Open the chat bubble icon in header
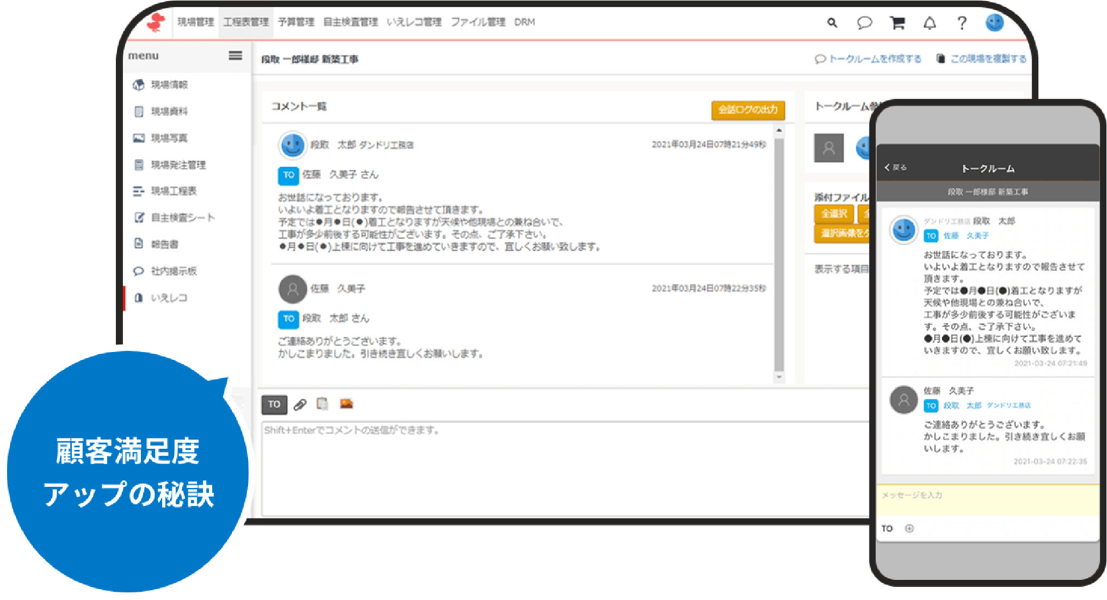The width and height of the screenshot is (1107, 600). pyautogui.click(x=864, y=23)
